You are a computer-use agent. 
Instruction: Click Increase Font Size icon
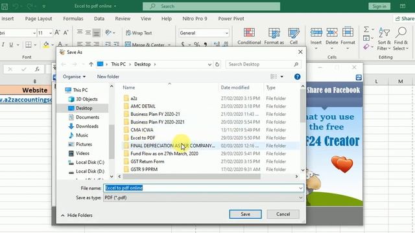click(57, 33)
